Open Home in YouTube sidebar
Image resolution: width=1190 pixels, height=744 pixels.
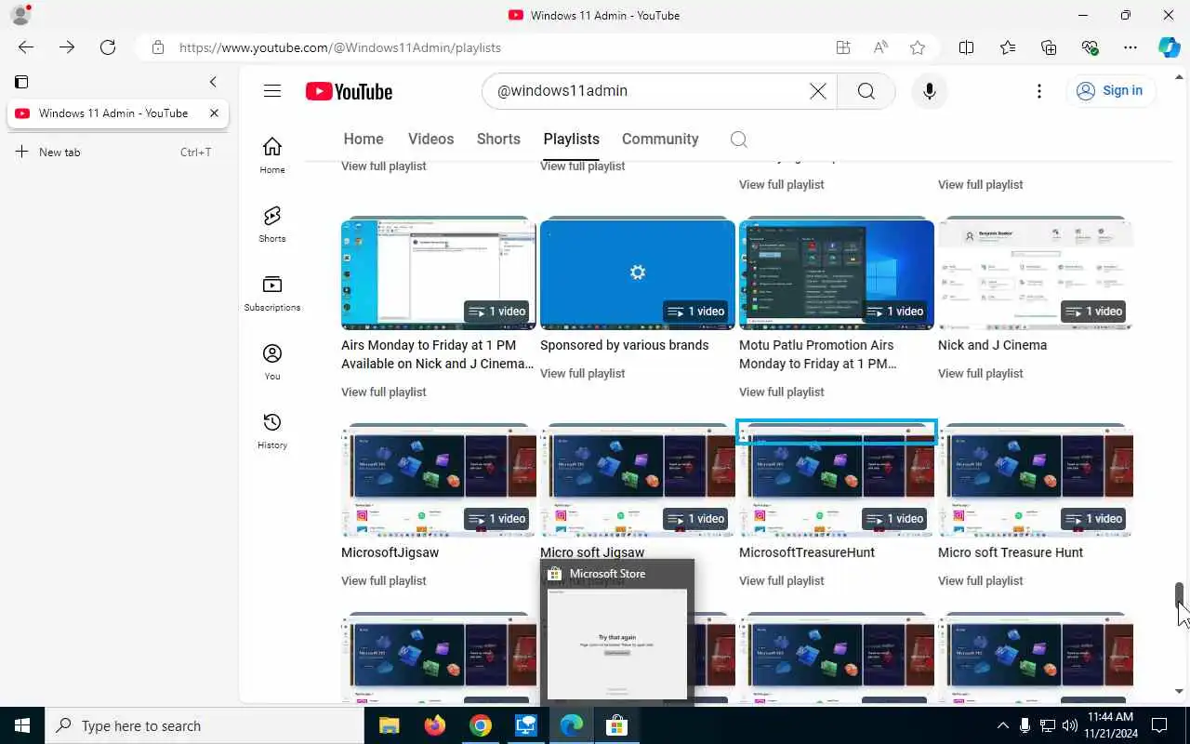272,155
